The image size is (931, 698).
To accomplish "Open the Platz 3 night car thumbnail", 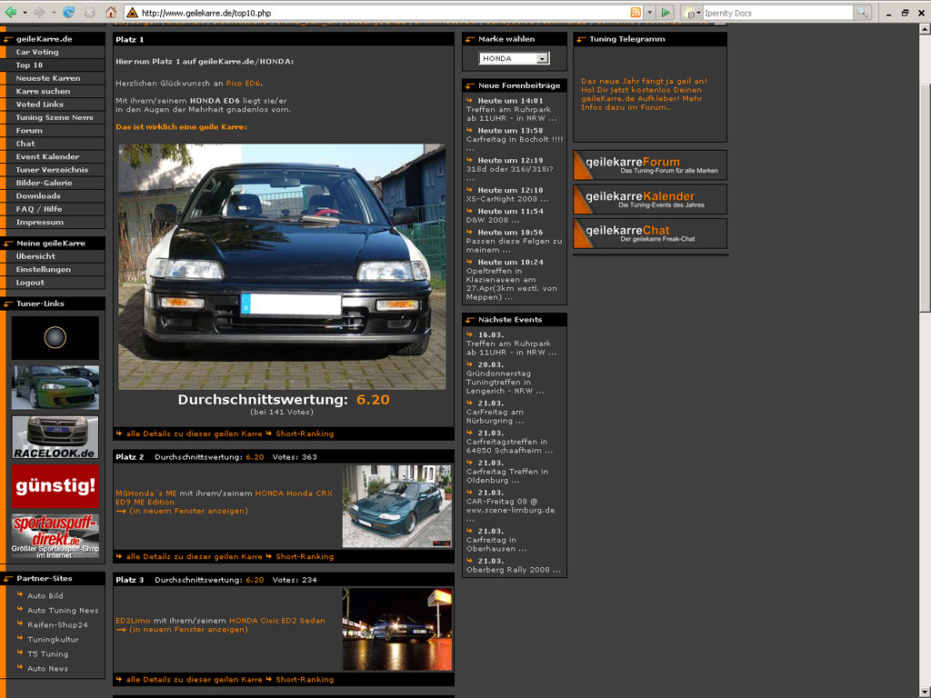I will (397, 629).
